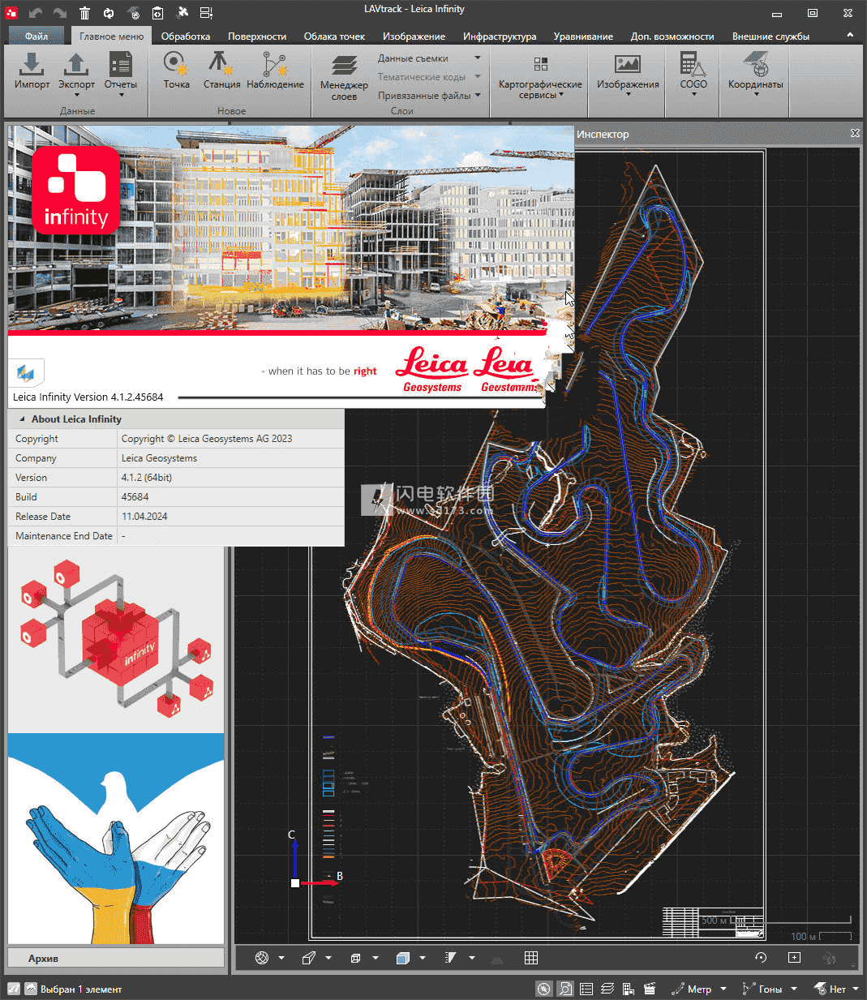Click the red infinity cubes artwork thumbnail

click(x=116, y=640)
